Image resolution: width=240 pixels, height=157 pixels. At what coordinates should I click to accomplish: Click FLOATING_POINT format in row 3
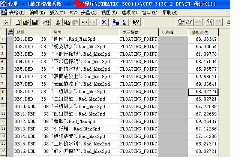[x=138, y=54]
